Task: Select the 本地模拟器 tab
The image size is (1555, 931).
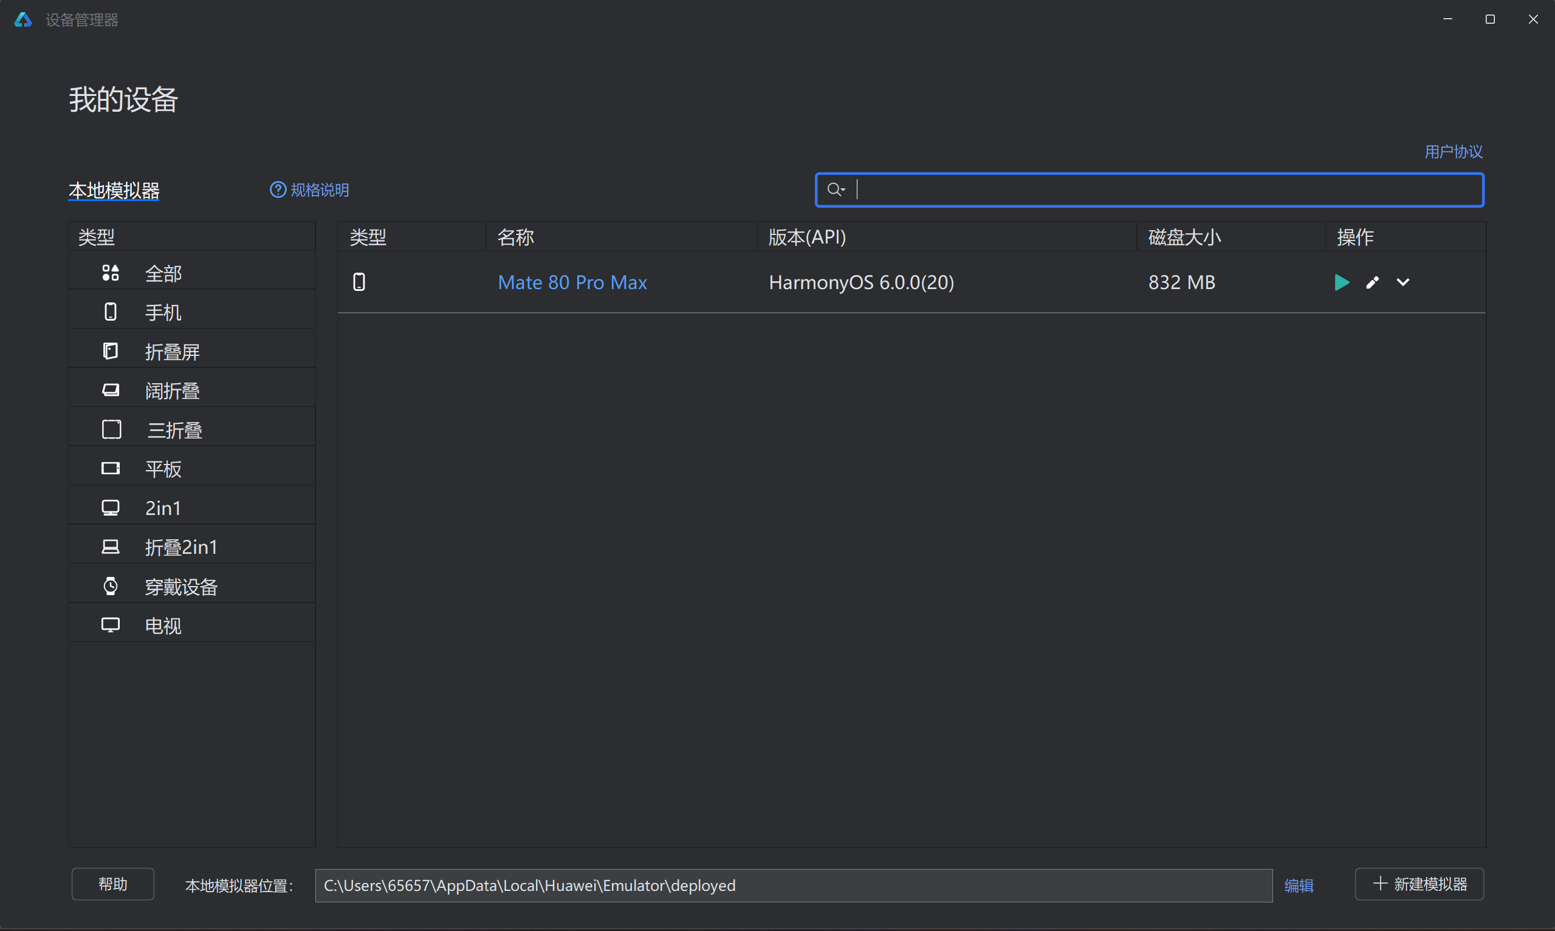Action: pyautogui.click(x=114, y=190)
